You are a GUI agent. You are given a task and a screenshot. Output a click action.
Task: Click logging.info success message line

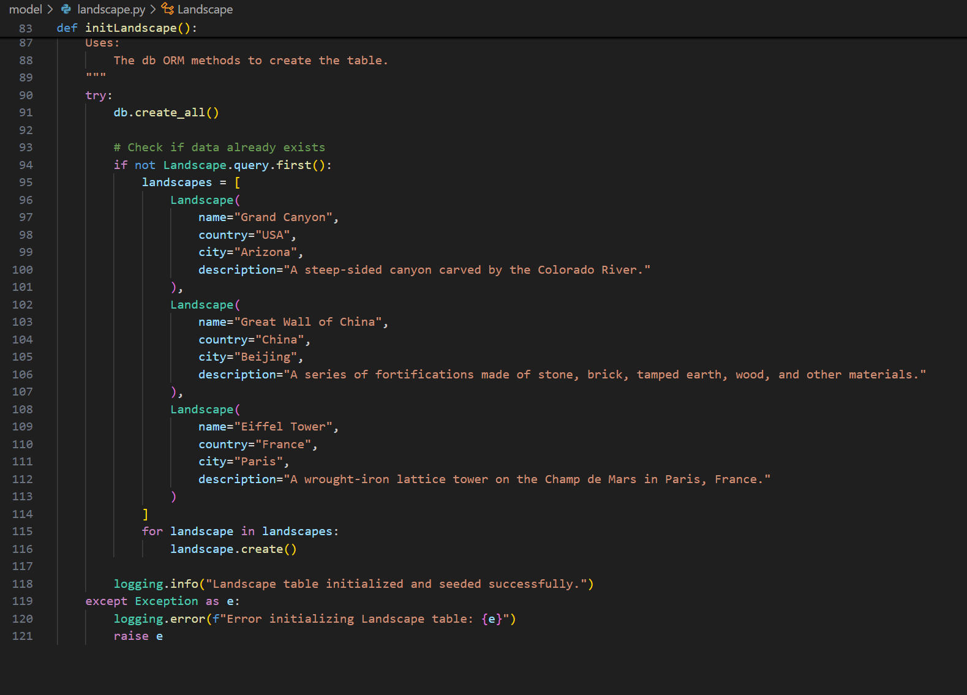[353, 584]
